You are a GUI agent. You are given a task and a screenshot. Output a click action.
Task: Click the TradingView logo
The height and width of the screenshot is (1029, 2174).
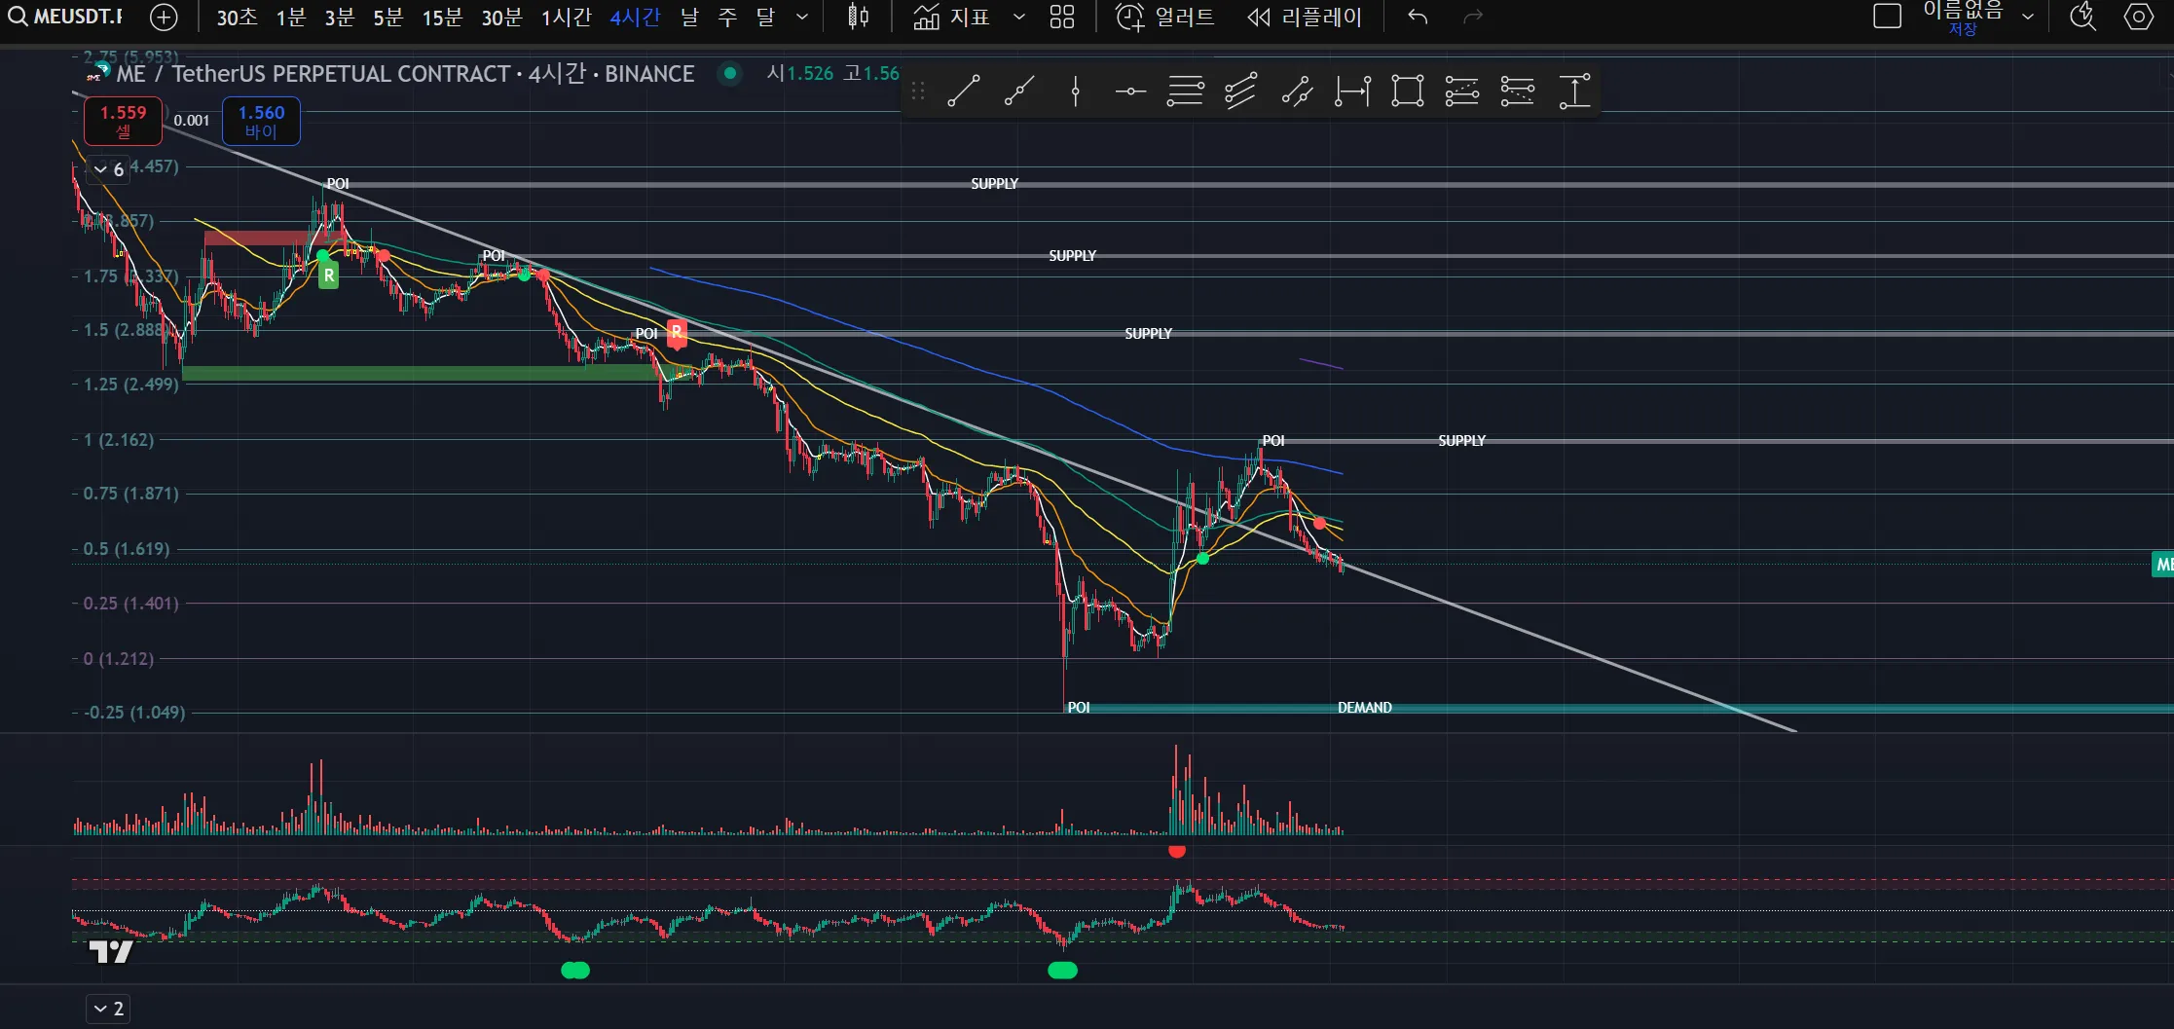(x=110, y=951)
